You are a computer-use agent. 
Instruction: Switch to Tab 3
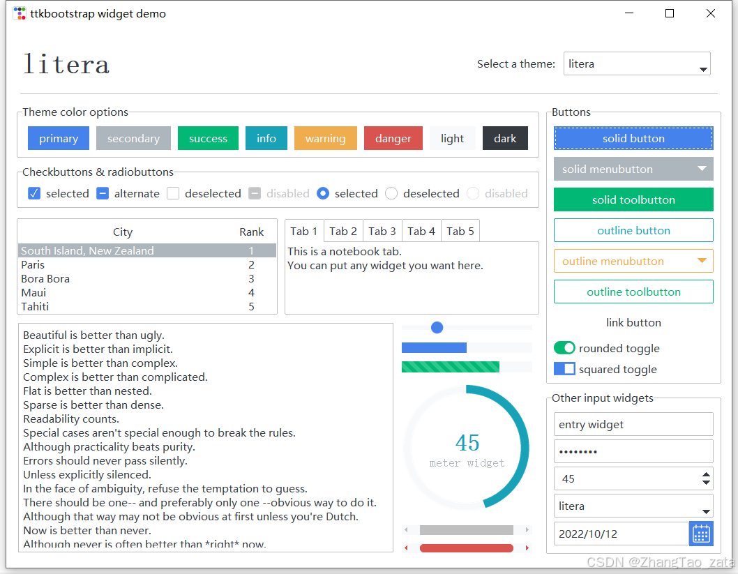pyautogui.click(x=382, y=231)
